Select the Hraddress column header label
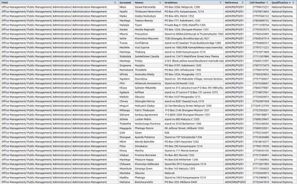 click(171, 2)
